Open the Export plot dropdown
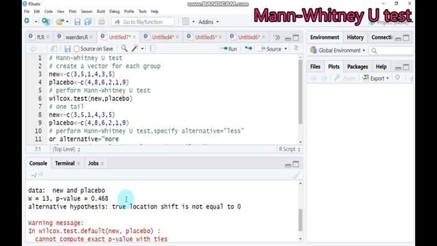 (x=376, y=79)
